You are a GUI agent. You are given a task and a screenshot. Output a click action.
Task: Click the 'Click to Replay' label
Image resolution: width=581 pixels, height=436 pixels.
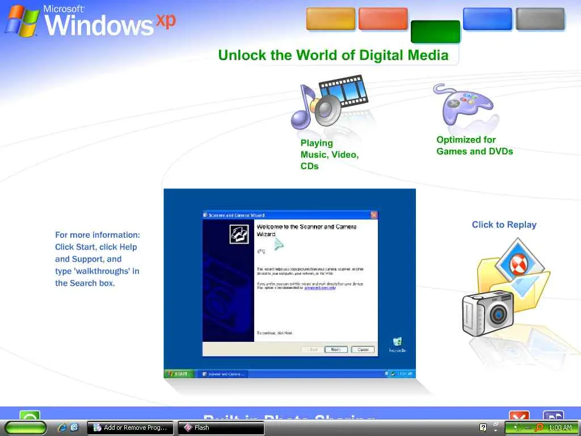504,225
